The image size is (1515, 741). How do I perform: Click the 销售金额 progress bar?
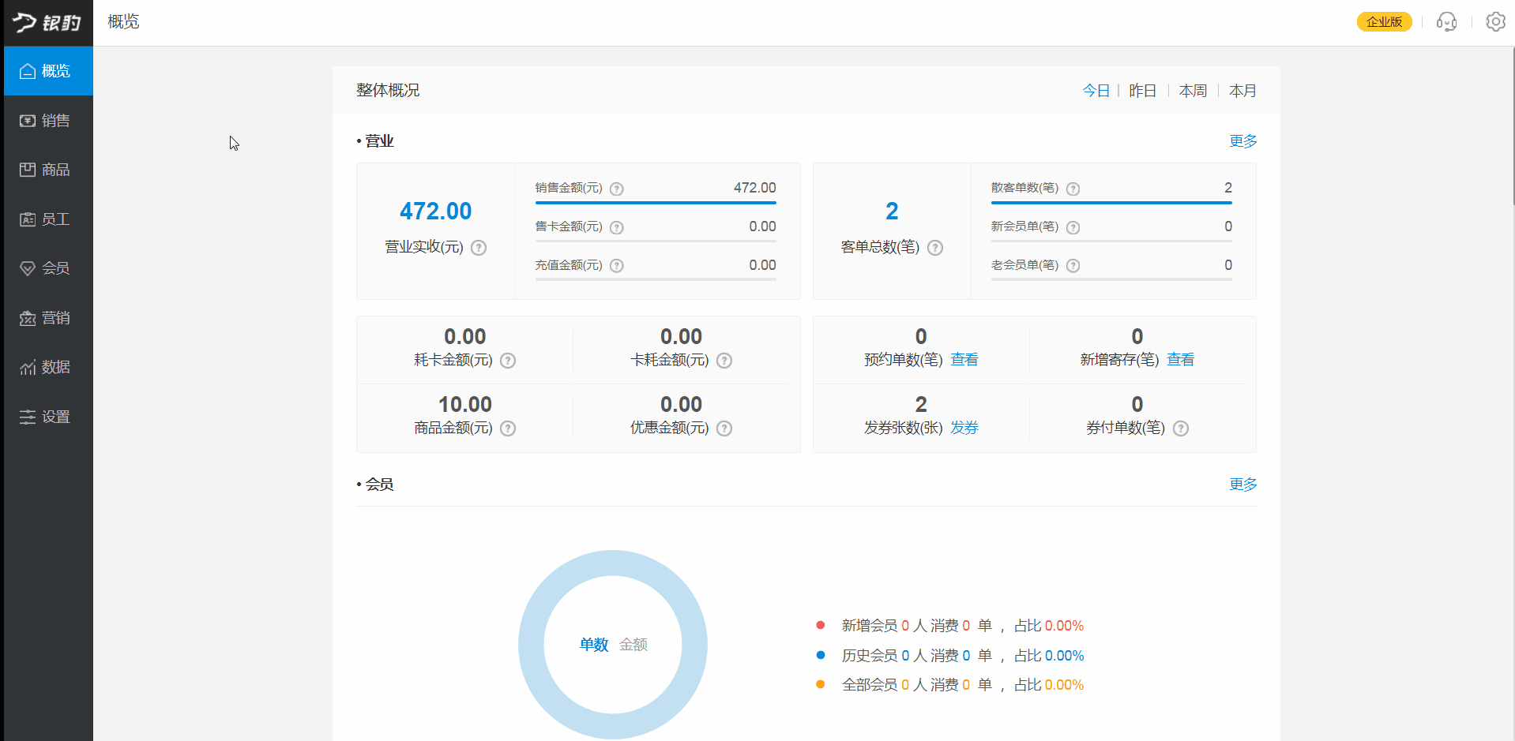656,203
